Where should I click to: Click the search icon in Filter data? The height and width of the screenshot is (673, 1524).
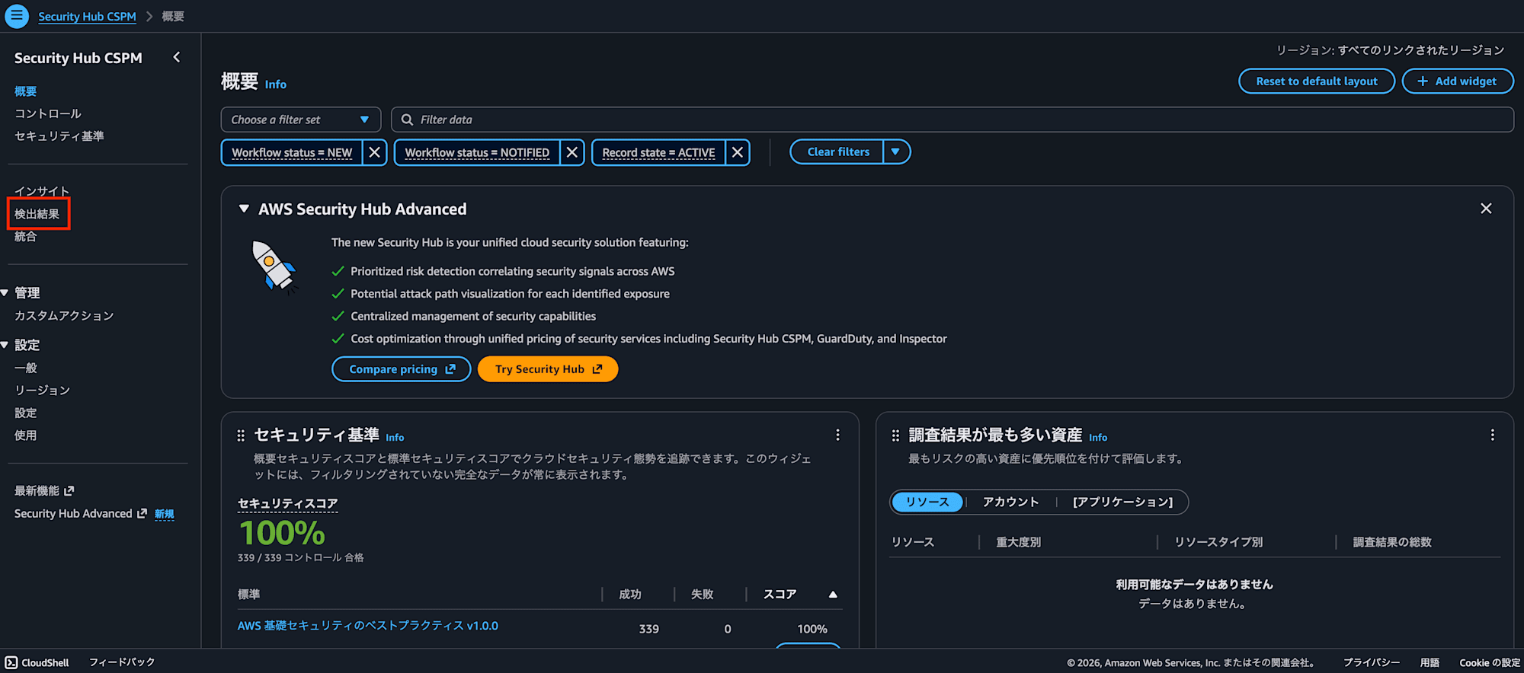407,120
